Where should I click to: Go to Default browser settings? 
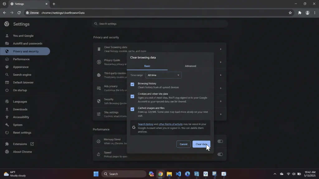click(x=23, y=82)
